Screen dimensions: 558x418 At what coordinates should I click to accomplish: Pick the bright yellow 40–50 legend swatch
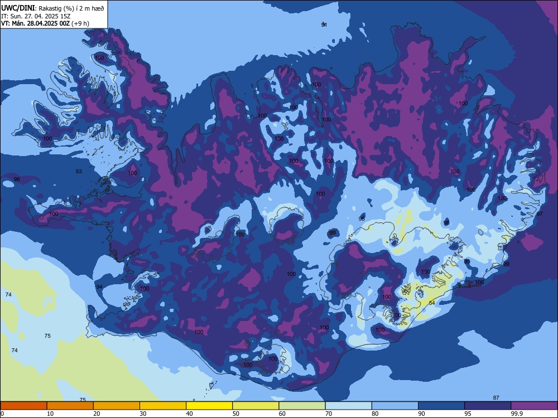tap(209, 406)
